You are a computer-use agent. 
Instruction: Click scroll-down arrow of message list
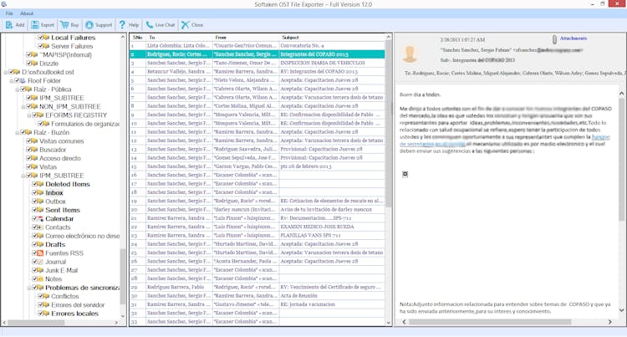(388, 323)
